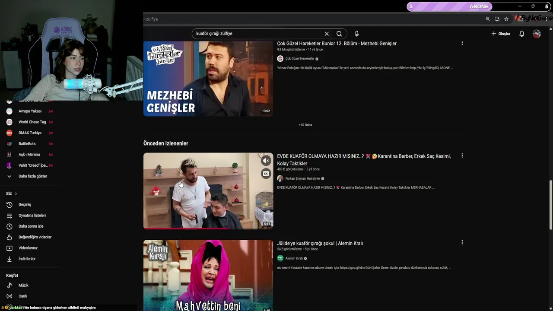The height and width of the screenshot is (311, 553).
Task: Open Geçmiş history in sidebar
Action: coord(25,205)
